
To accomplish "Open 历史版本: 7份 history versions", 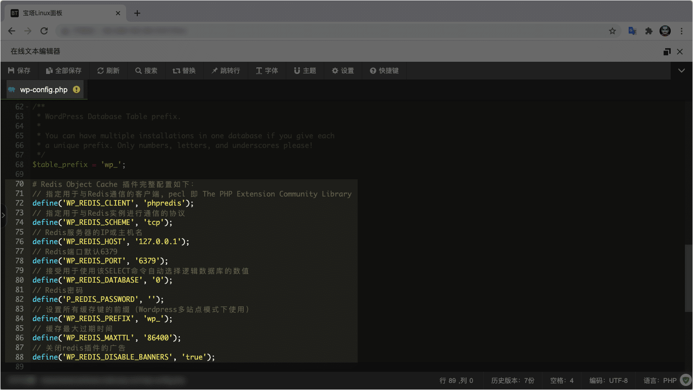I will (513, 380).
